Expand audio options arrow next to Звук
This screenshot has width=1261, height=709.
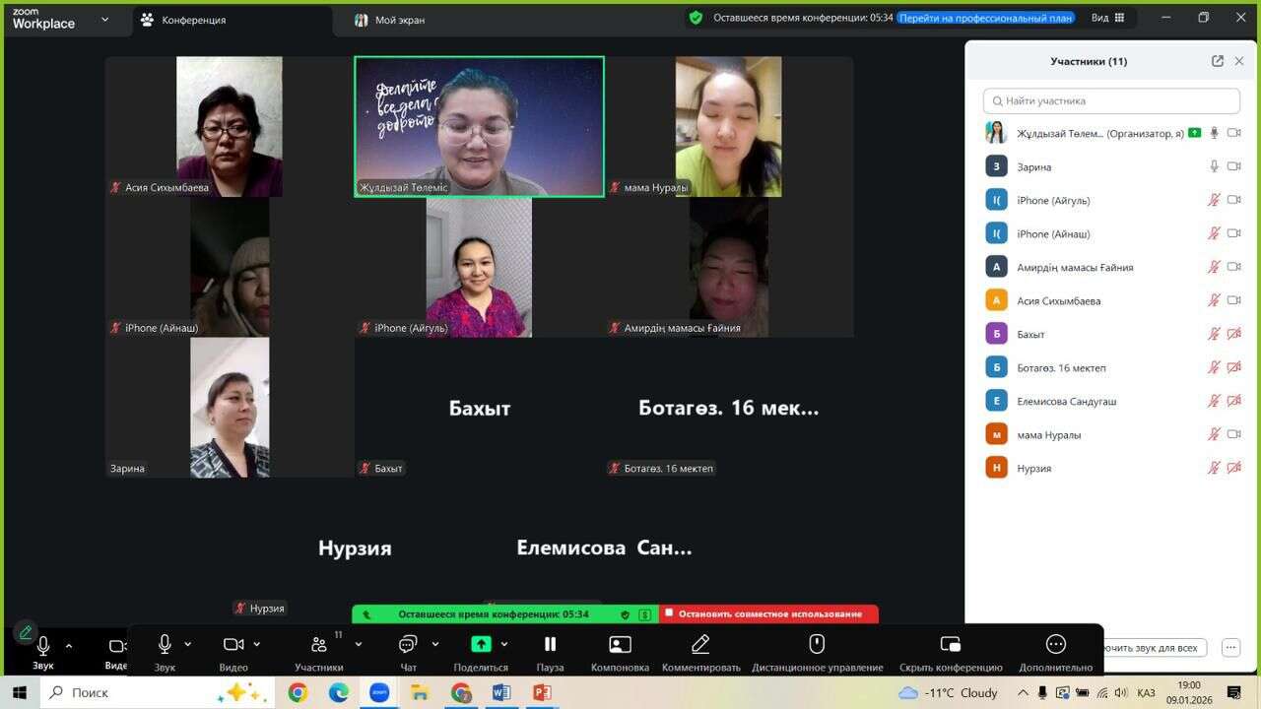coord(188,644)
